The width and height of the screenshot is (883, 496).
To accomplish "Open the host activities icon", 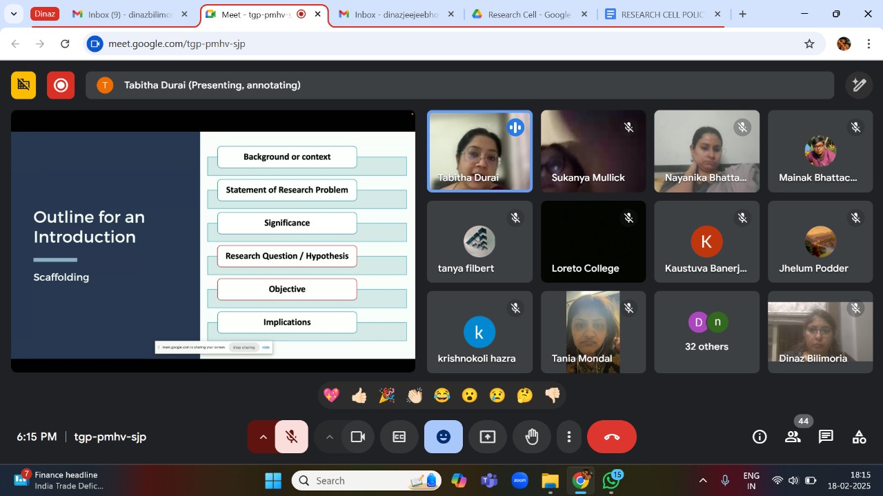I will coord(859,437).
